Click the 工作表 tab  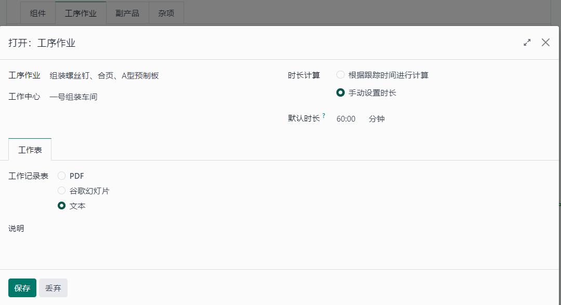coord(30,150)
